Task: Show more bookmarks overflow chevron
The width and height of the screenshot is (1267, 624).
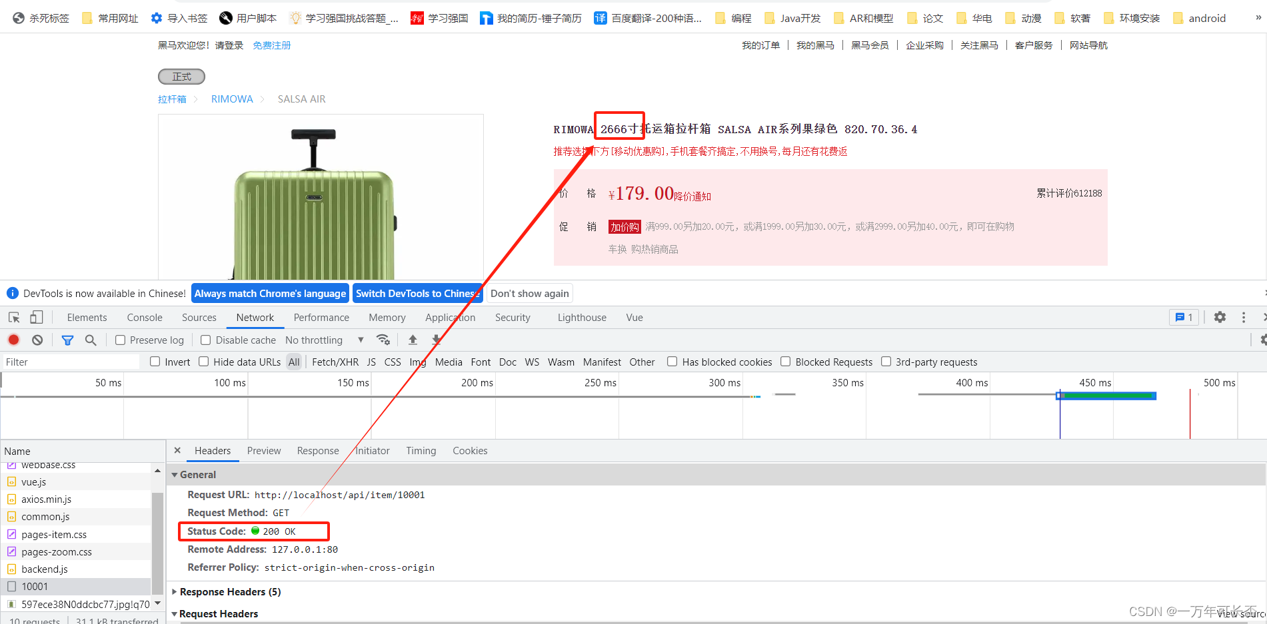Action: [x=1258, y=17]
